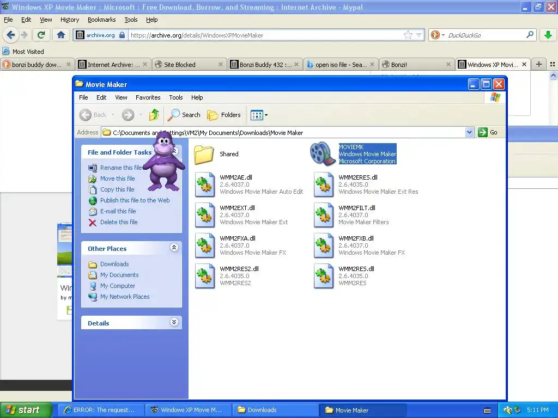This screenshot has height=418, width=558.
Task: Open the browser downloads green arrow
Action: (548, 35)
